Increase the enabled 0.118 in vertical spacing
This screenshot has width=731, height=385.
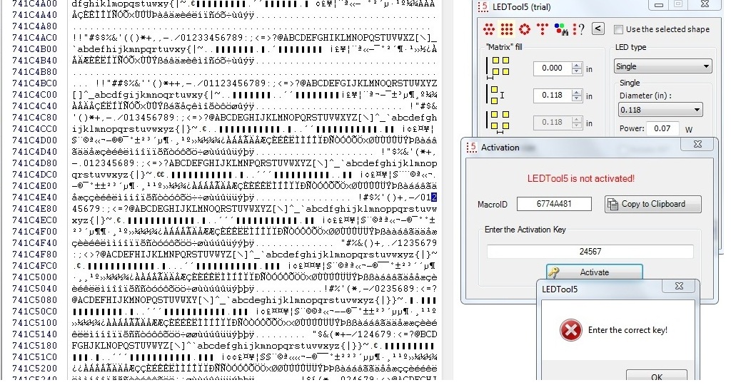tap(577, 92)
